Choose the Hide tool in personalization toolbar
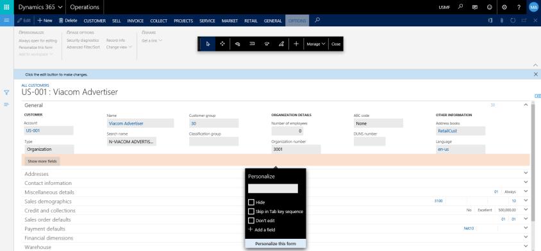The height and width of the screenshot is (251, 541). [237, 44]
